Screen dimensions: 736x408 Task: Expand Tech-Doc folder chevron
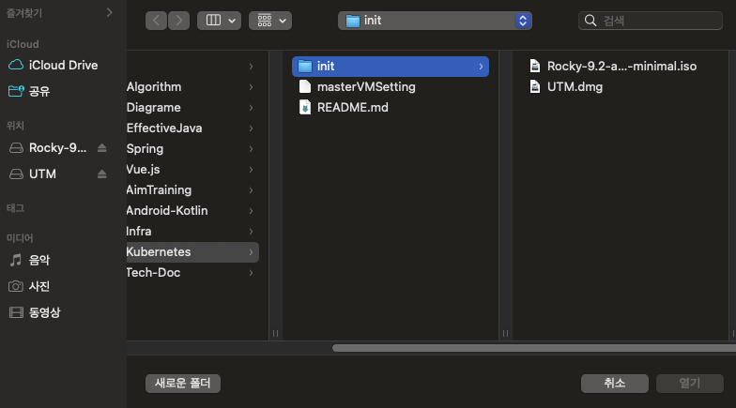click(252, 273)
